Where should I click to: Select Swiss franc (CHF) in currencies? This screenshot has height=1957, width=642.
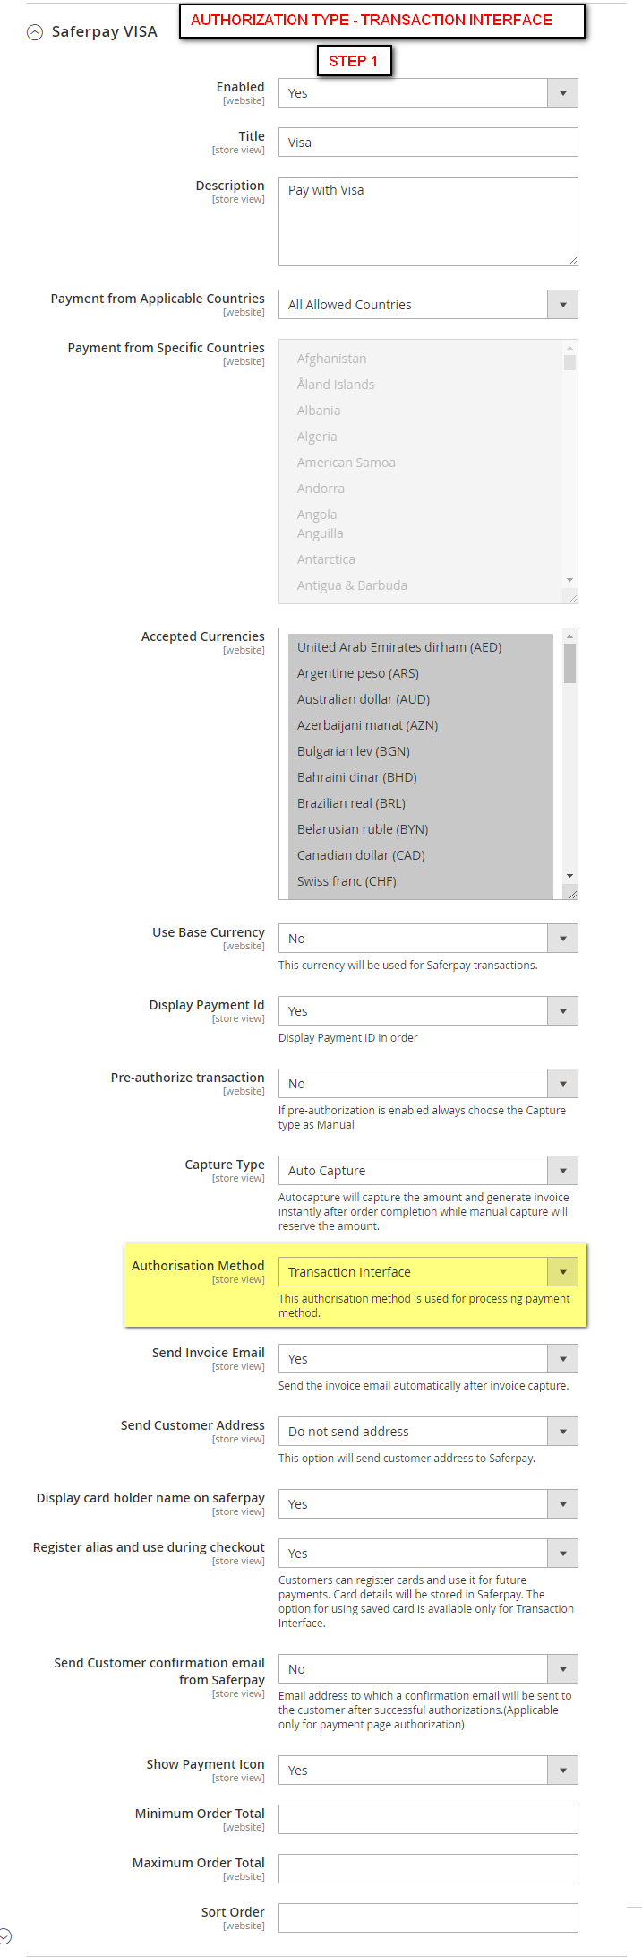tap(347, 881)
